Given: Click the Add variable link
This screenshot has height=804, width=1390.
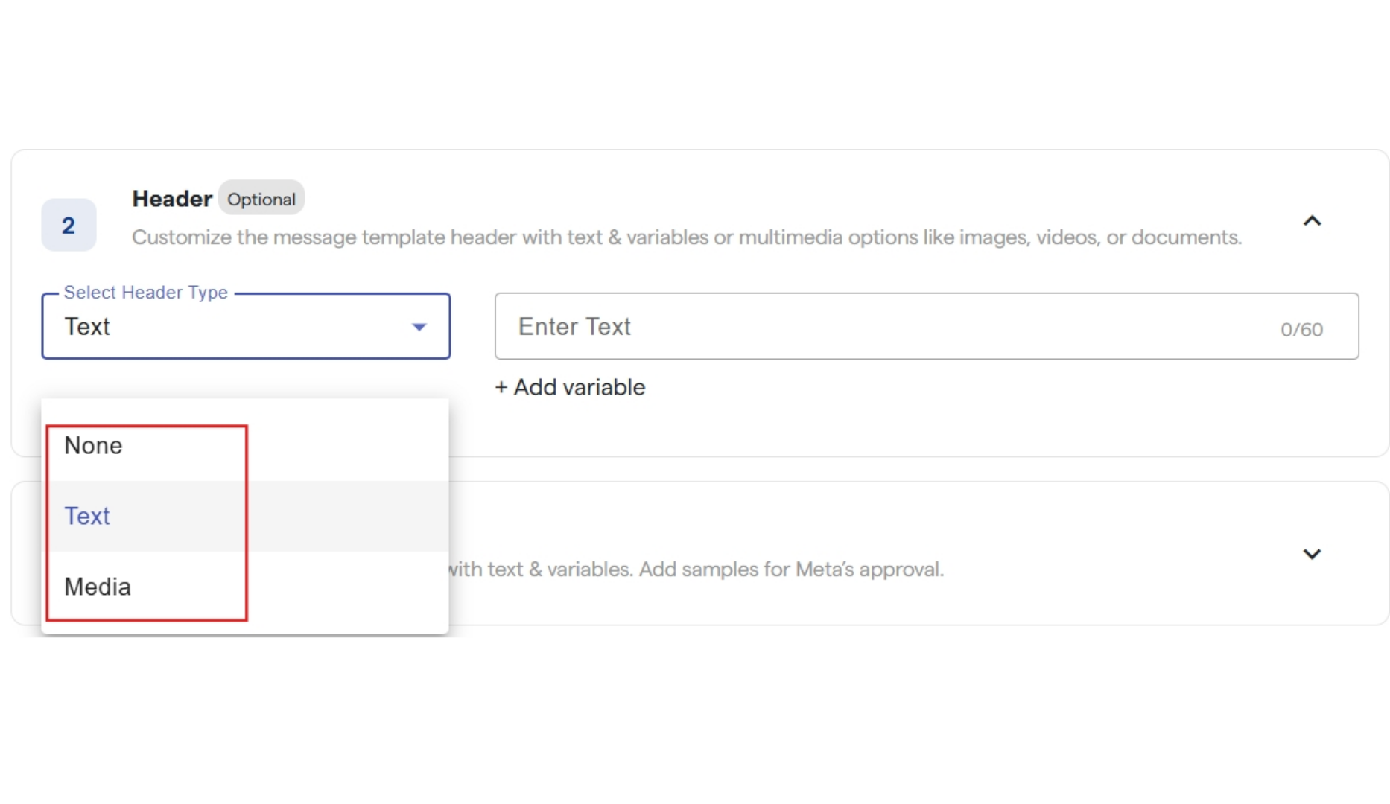Looking at the screenshot, I should point(580,387).
